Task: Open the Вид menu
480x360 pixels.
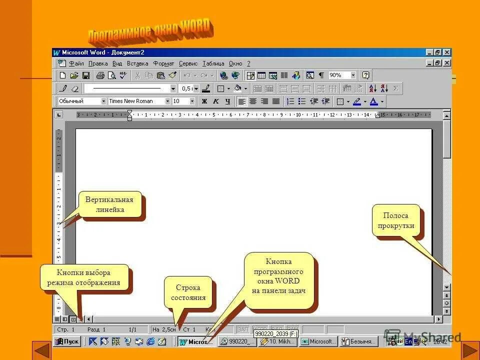Action: point(117,63)
